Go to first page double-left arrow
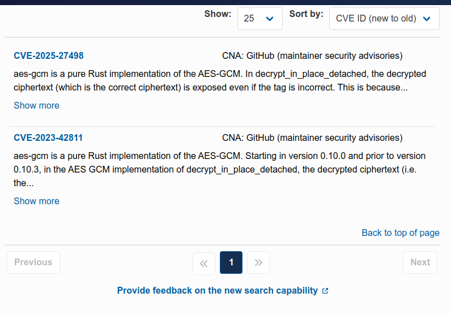Screen dimensions: 451x314 point(204,263)
